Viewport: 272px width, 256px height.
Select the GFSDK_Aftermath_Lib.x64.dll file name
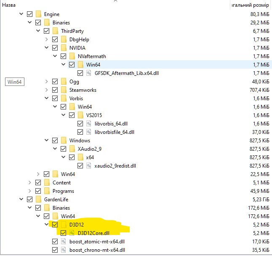click(x=127, y=73)
